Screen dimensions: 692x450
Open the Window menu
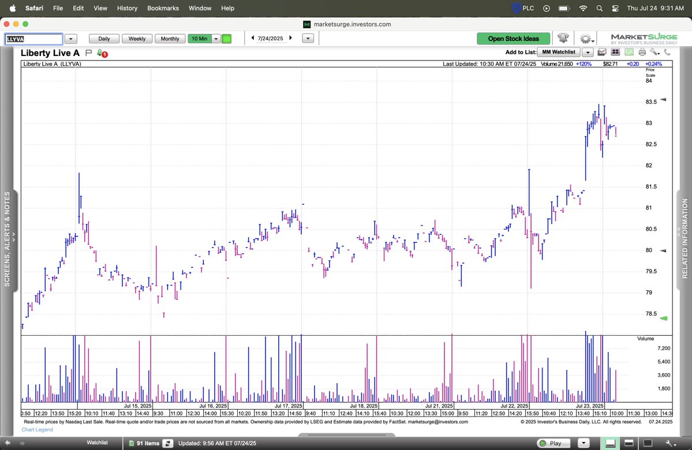coord(200,8)
